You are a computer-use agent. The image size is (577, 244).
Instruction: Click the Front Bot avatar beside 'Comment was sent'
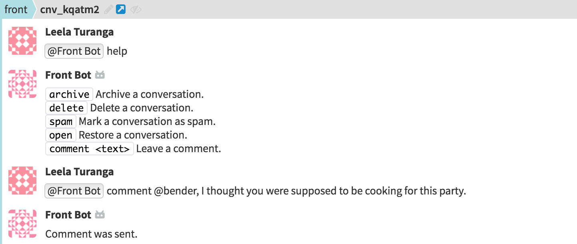pos(23,224)
